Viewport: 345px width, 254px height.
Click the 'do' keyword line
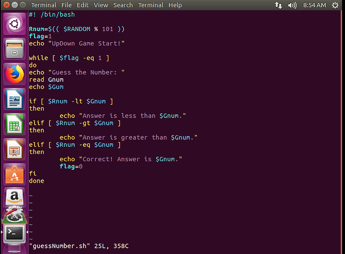[x=33, y=65]
